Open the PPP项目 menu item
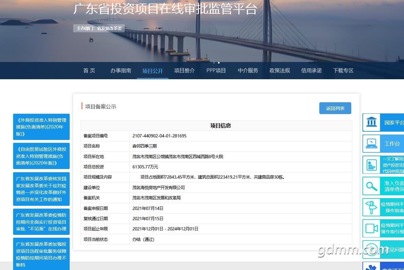Screen dimensions: 404x270 (x=216, y=71)
